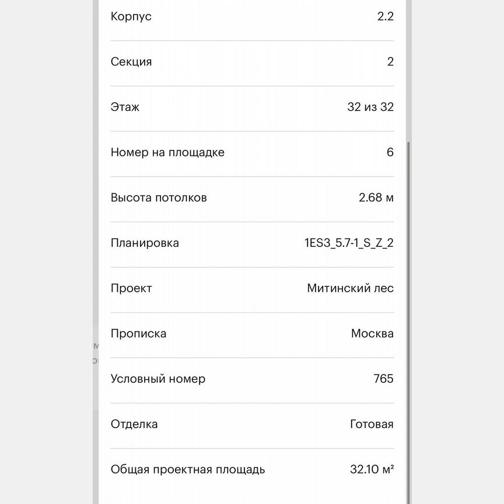
Task: Click the Общая проектная площадь label
Action: coord(188,469)
